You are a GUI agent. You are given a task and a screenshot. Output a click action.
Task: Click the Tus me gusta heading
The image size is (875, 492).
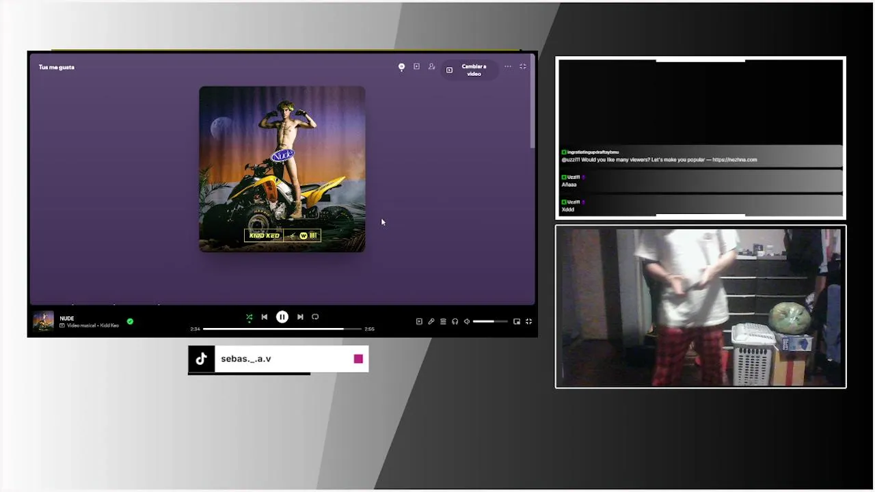(57, 67)
